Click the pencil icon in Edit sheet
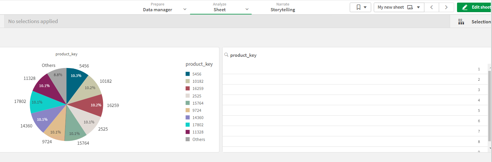Screen dimensions: 492x162 click(x=465, y=7)
